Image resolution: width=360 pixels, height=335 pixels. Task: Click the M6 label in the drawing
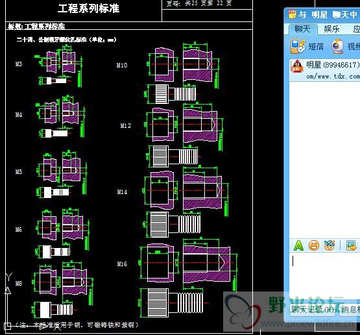[x=19, y=229]
